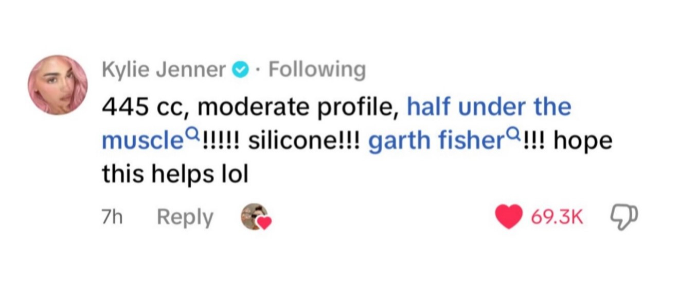Open the Kylie Jenner username link

[164, 69]
